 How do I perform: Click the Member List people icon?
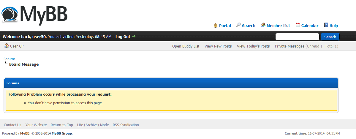(263, 25)
